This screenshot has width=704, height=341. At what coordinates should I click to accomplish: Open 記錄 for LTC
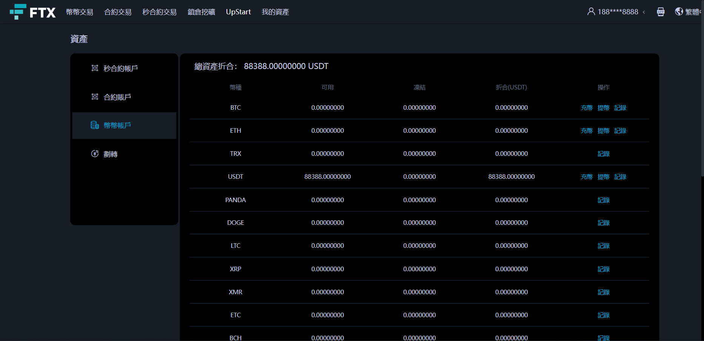[604, 246]
